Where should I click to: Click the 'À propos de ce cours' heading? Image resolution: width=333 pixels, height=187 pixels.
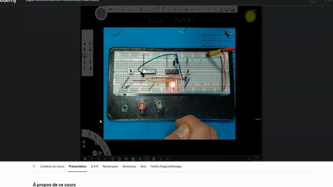tap(54, 185)
